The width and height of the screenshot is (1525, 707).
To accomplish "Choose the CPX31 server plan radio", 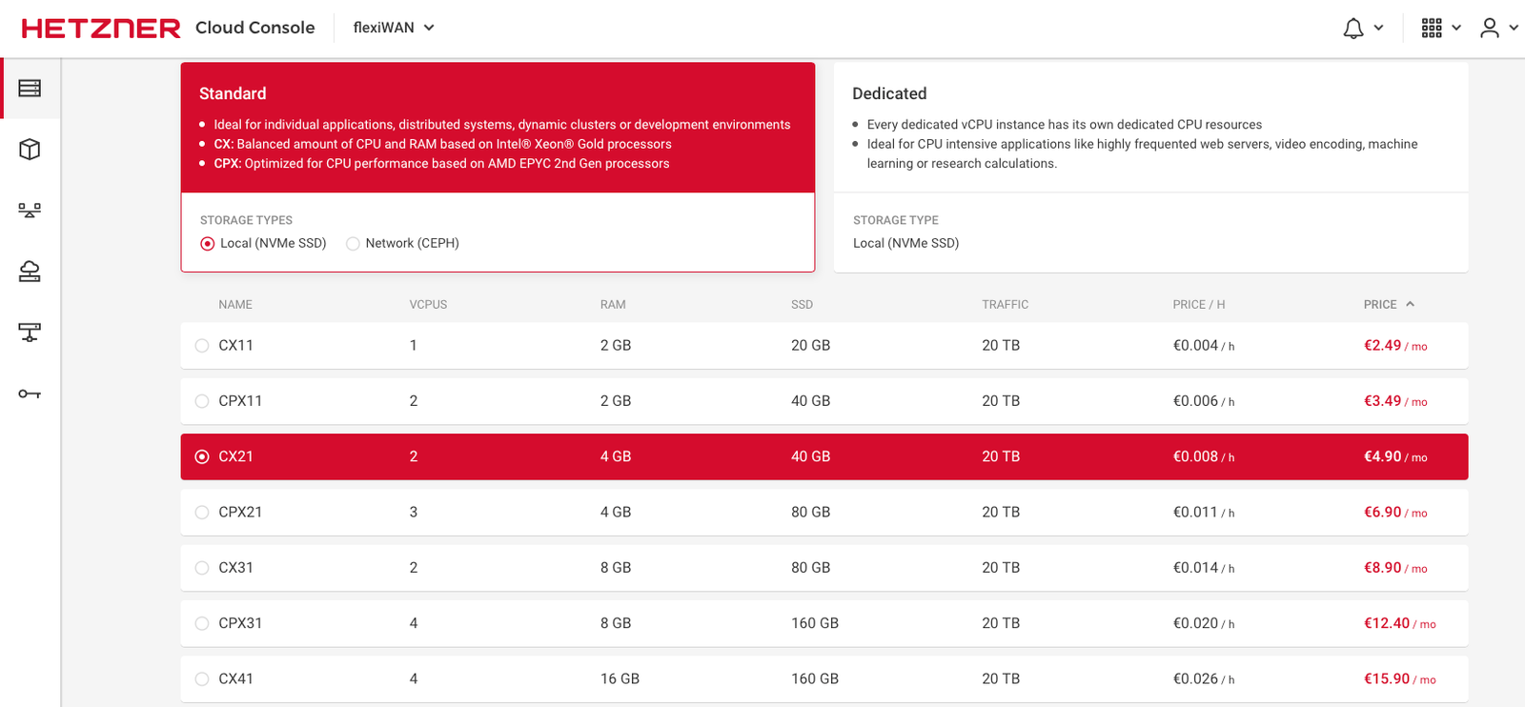I will 202,624.
